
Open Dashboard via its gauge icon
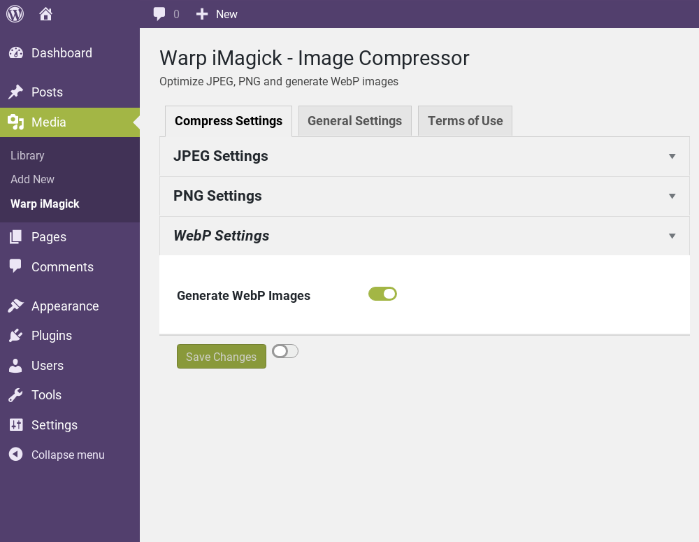(15, 53)
